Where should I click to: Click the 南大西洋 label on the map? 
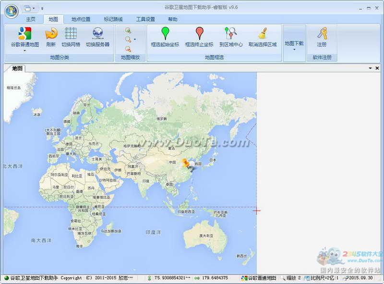click(x=41, y=240)
